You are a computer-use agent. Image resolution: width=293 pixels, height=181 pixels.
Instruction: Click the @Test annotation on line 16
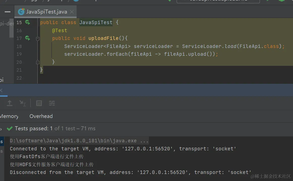point(60,30)
